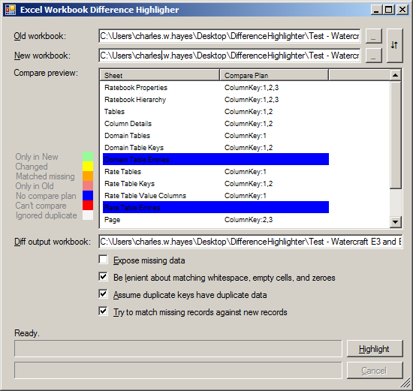Click the Sheet column header

coord(160,75)
